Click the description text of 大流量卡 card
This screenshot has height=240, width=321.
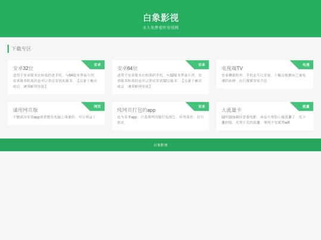263,120
